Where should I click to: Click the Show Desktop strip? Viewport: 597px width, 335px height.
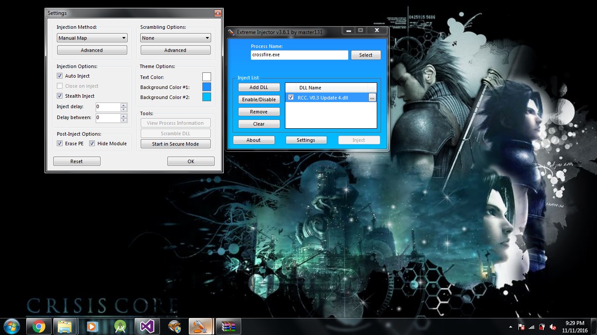tap(594, 327)
